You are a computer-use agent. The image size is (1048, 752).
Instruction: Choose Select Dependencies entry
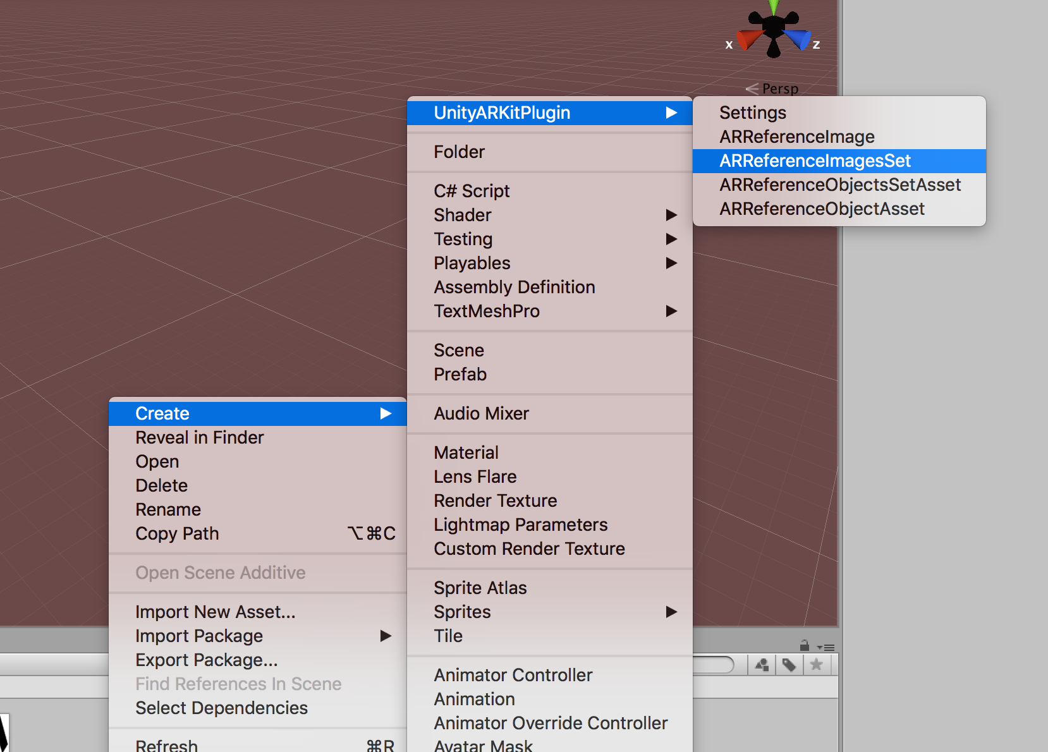click(x=258, y=708)
